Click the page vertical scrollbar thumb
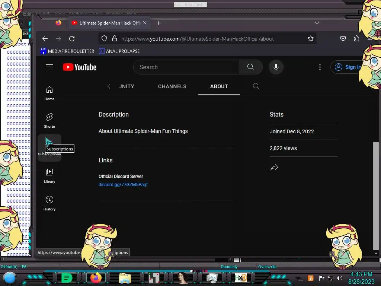The width and height of the screenshot is (381, 286). [376, 196]
